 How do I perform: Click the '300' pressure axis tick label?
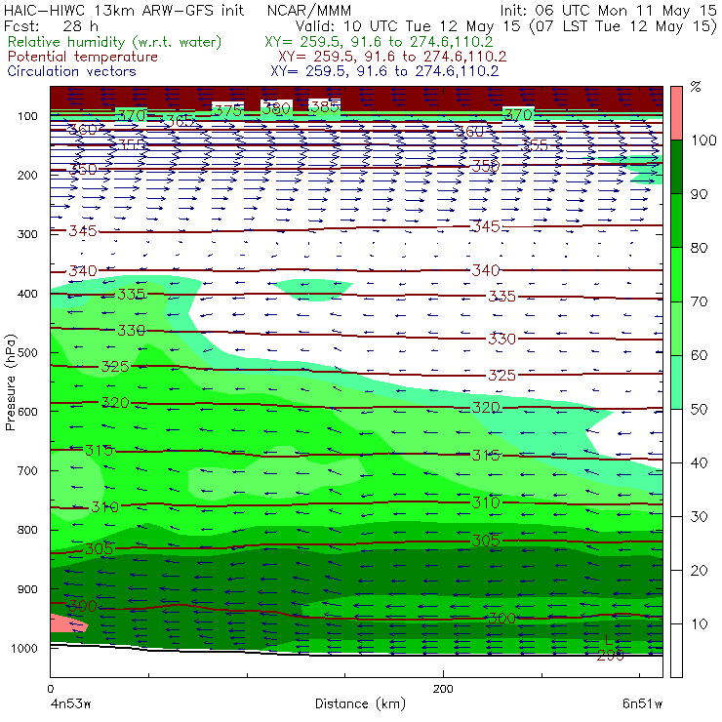[27, 234]
